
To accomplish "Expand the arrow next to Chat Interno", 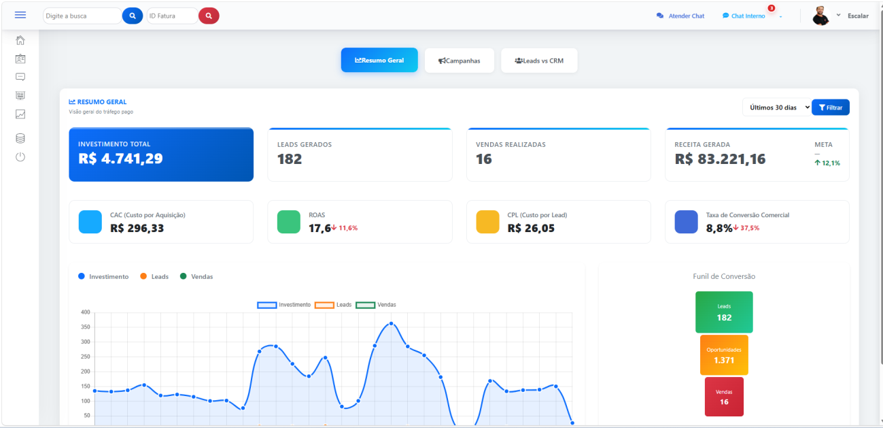I will (780, 16).
